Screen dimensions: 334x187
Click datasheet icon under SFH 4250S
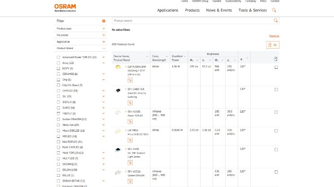pos(130,121)
